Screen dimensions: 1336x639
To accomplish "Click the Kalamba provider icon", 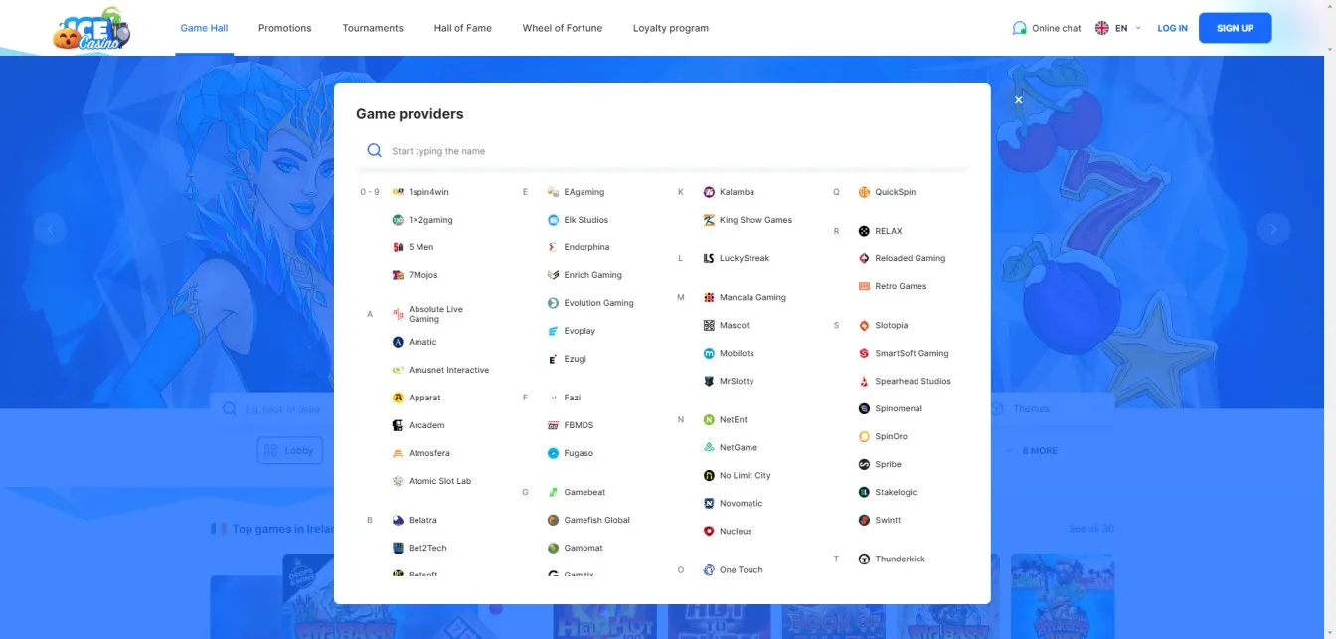I will point(709,192).
